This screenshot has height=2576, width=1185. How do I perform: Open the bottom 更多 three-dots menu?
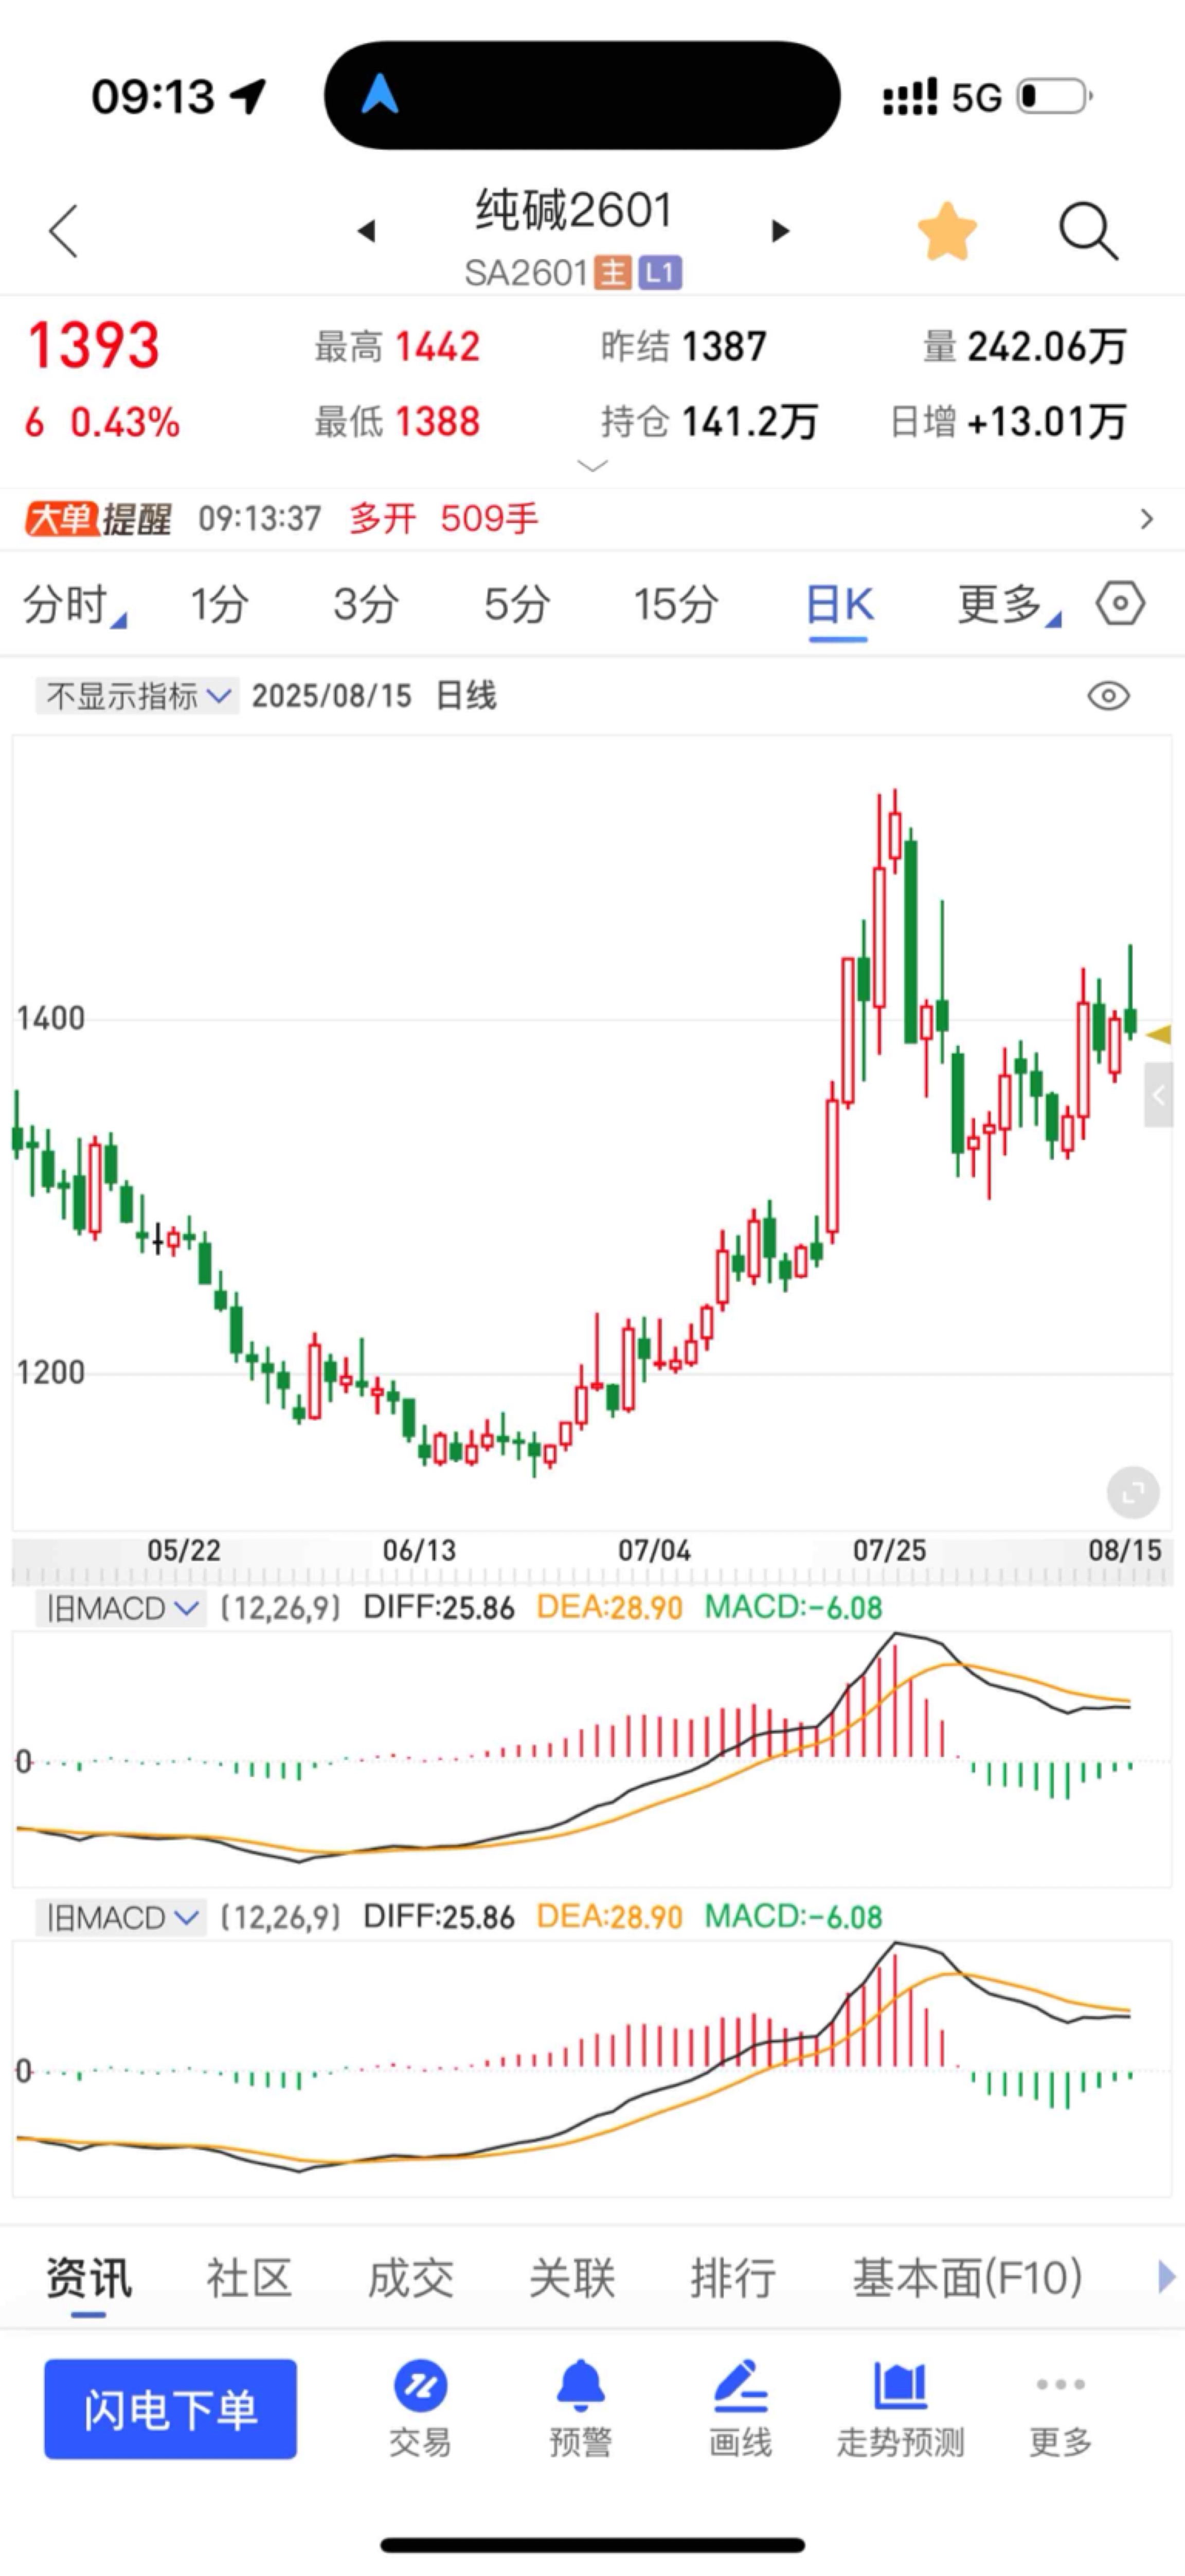1061,2408
